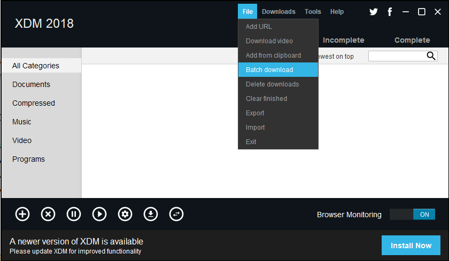Click the add new download plus icon
This screenshot has height=261, width=449.
pyautogui.click(x=22, y=214)
